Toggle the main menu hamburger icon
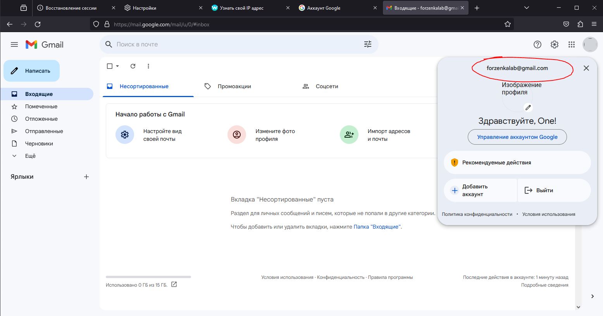Screen dimensions: 603x316 (14, 44)
